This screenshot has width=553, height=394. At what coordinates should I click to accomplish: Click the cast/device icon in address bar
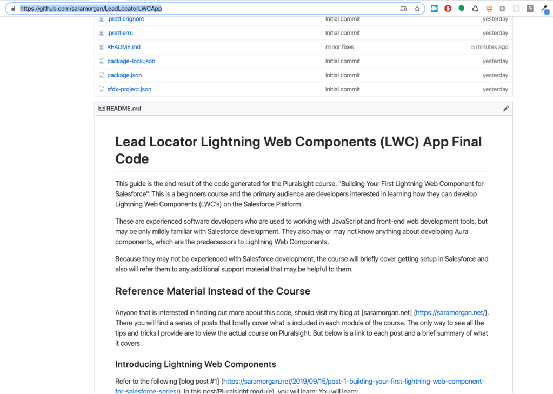403,9
